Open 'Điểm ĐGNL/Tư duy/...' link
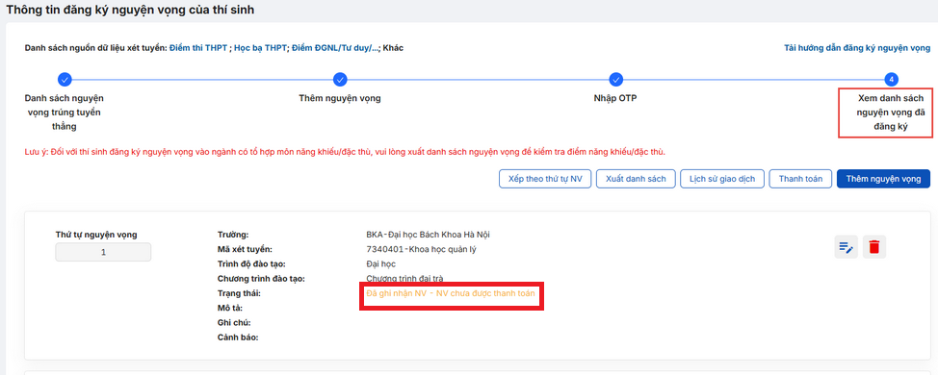938x375 pixels. click(335, 48)
